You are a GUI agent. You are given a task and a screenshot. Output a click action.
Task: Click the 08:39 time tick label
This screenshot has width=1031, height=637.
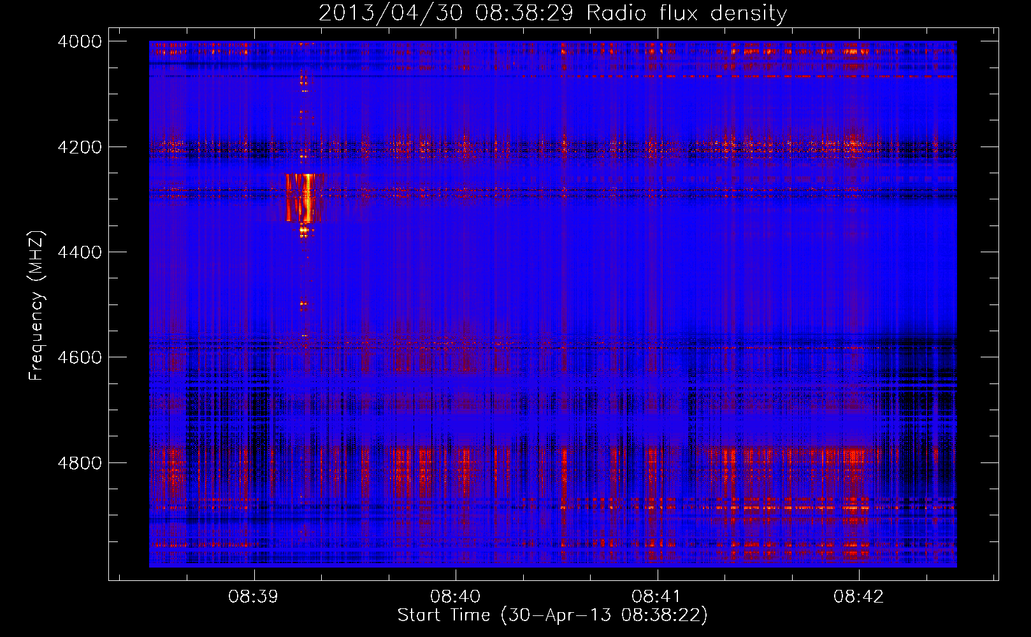click(254, 597)
